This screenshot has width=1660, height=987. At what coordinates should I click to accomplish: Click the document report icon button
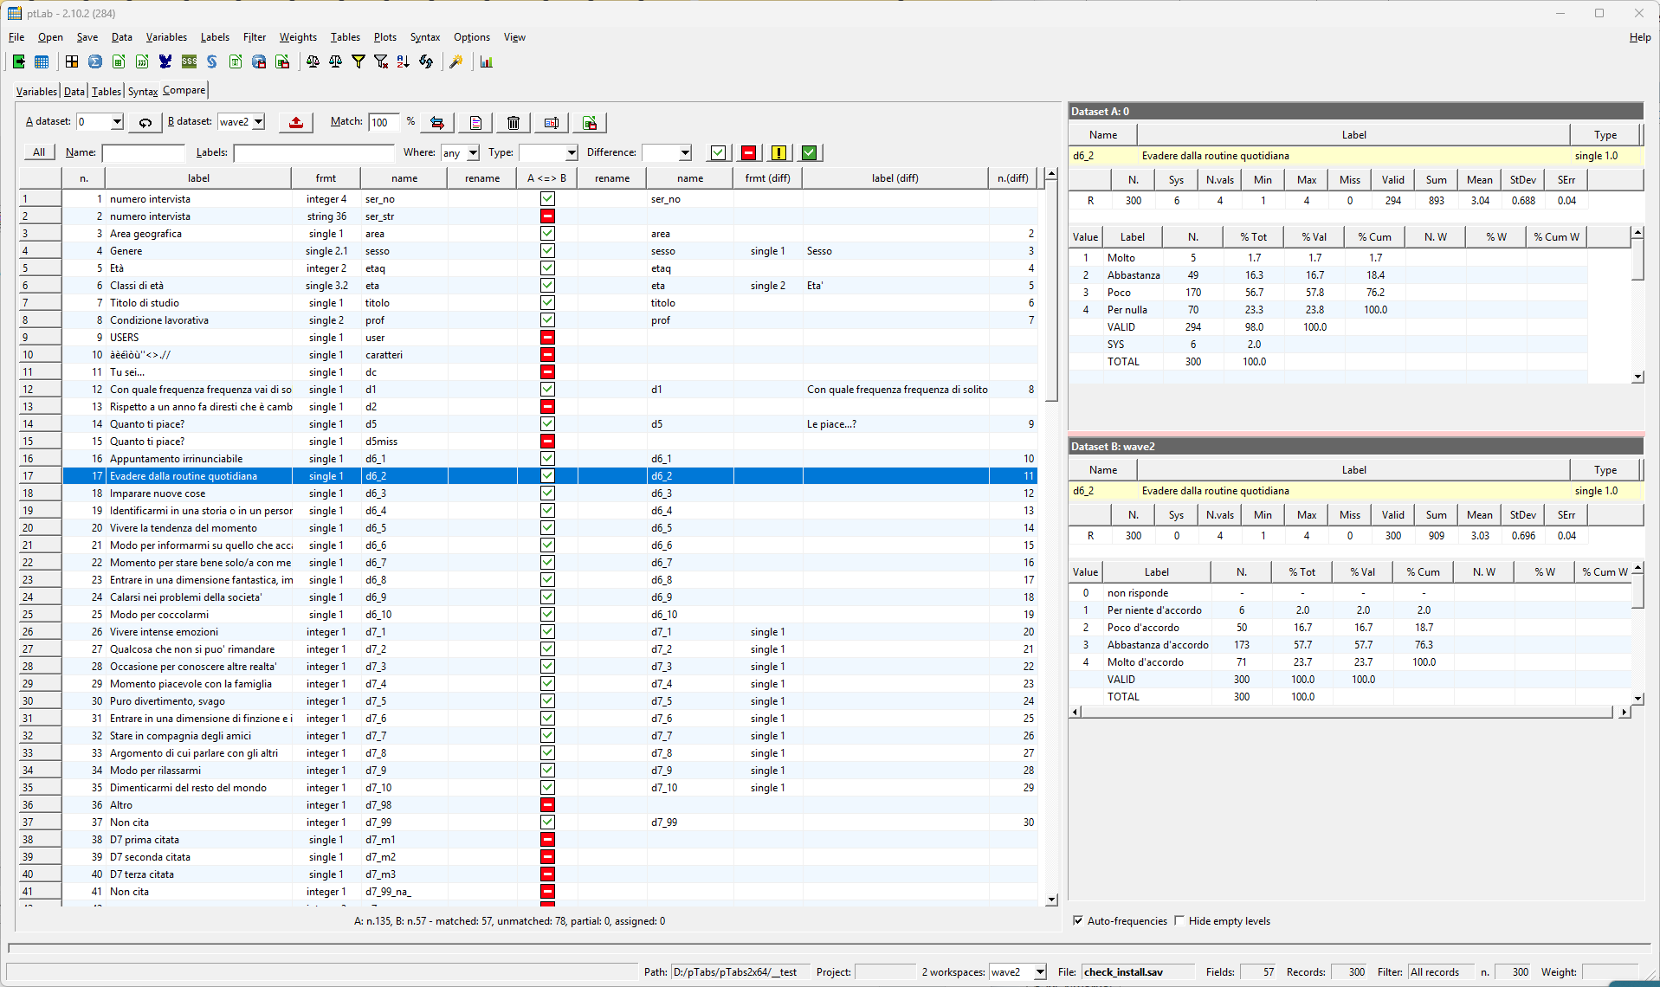[475, 122]
